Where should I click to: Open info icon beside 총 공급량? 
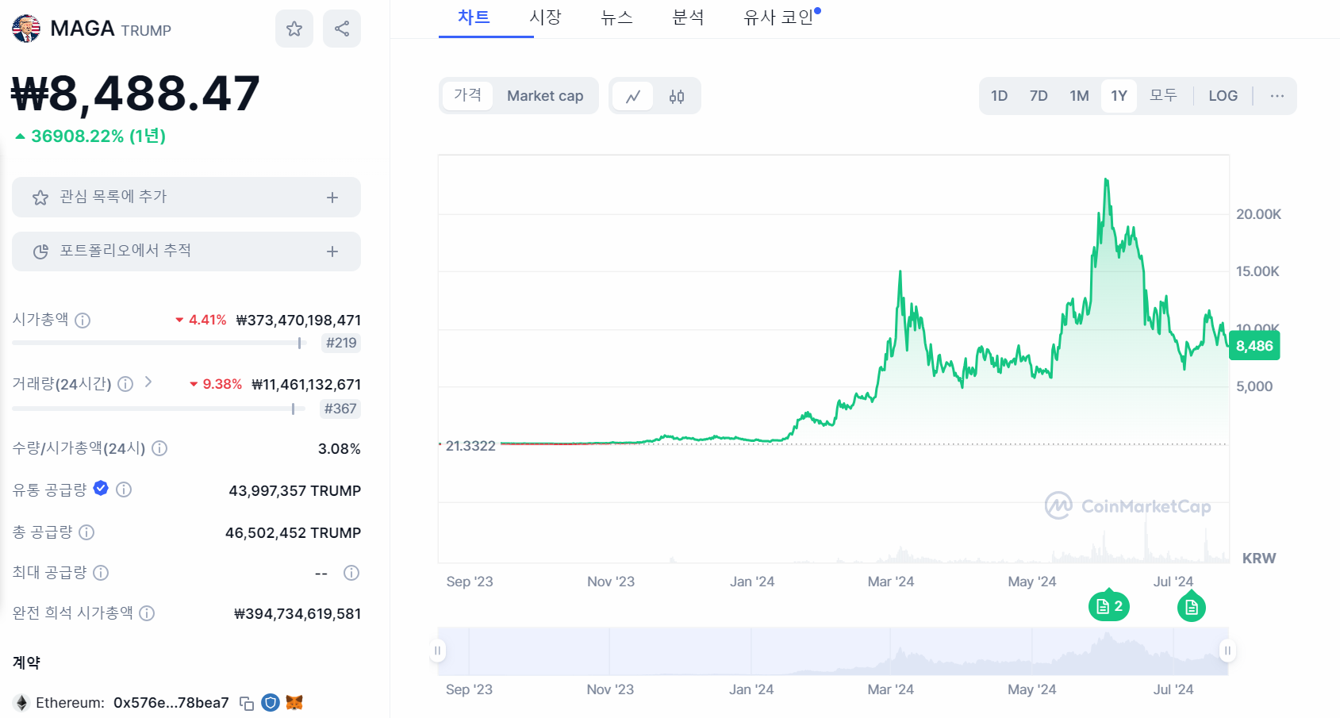[86, 532]
